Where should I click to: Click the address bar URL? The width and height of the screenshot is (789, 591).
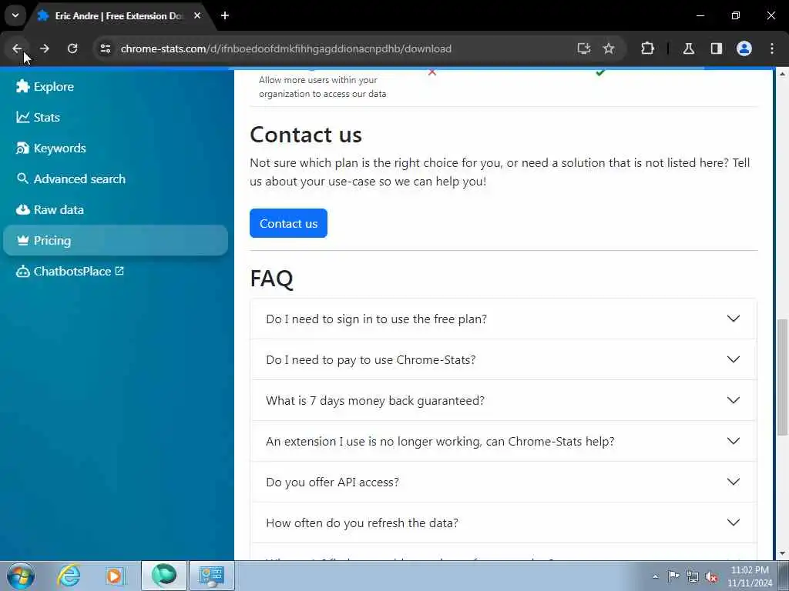coord(286,48)
